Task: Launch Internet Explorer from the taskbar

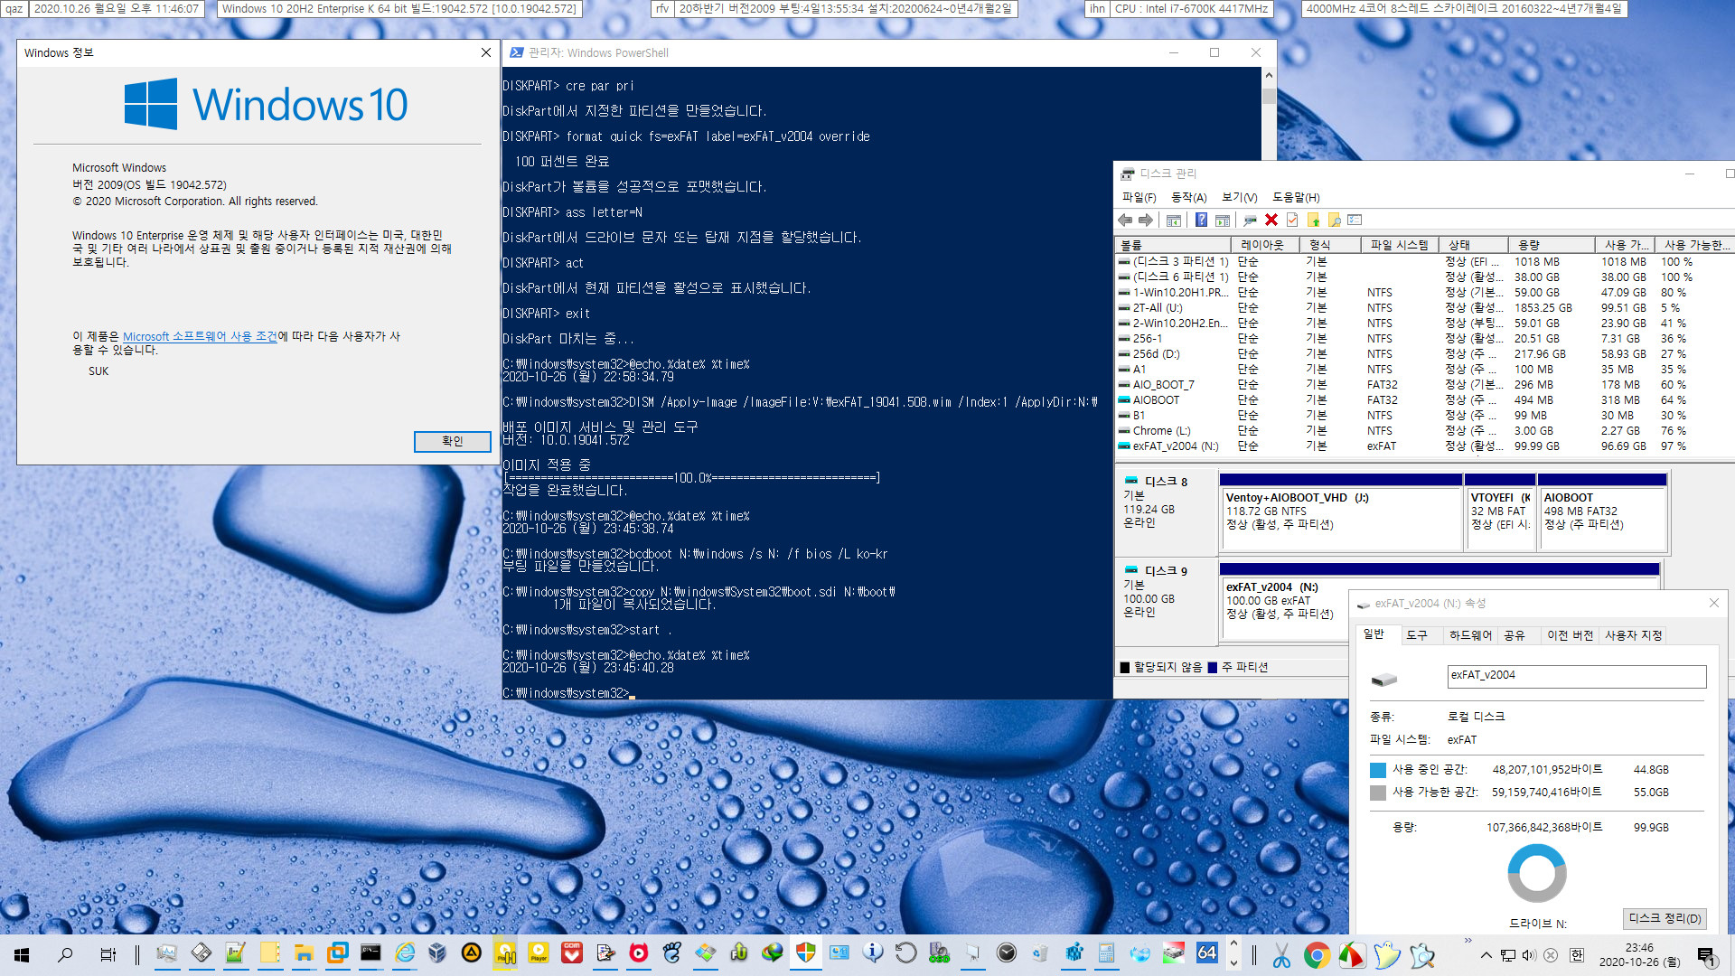Action: (x=405, y=953)
